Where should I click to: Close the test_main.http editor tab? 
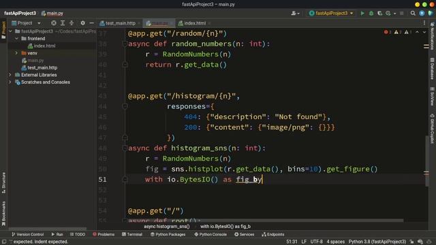(x=139, y=23)
